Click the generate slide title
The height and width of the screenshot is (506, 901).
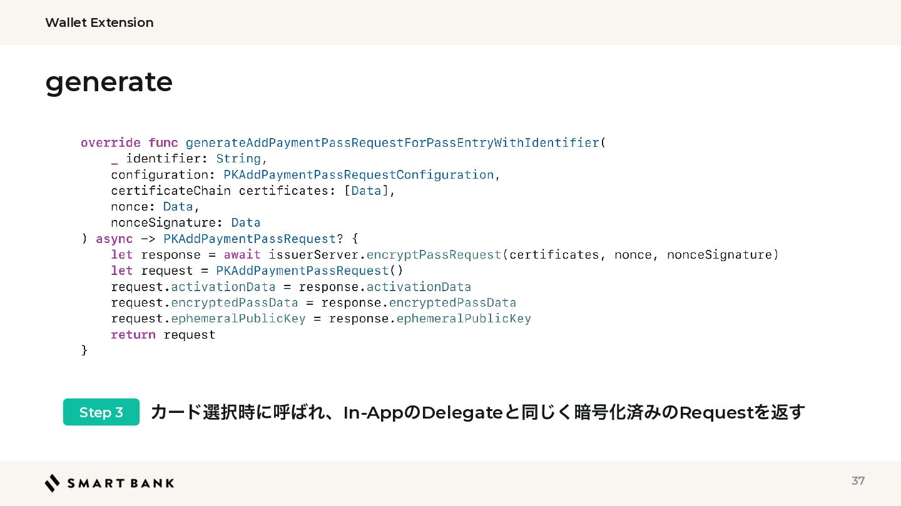(x=109, y=82)
